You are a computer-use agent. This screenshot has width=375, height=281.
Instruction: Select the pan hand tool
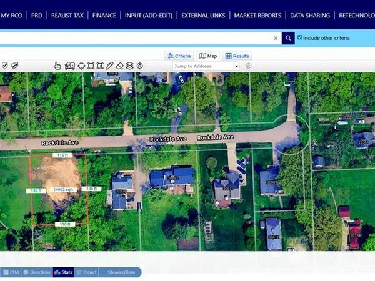pyautogui.click(x=57, y=66)
